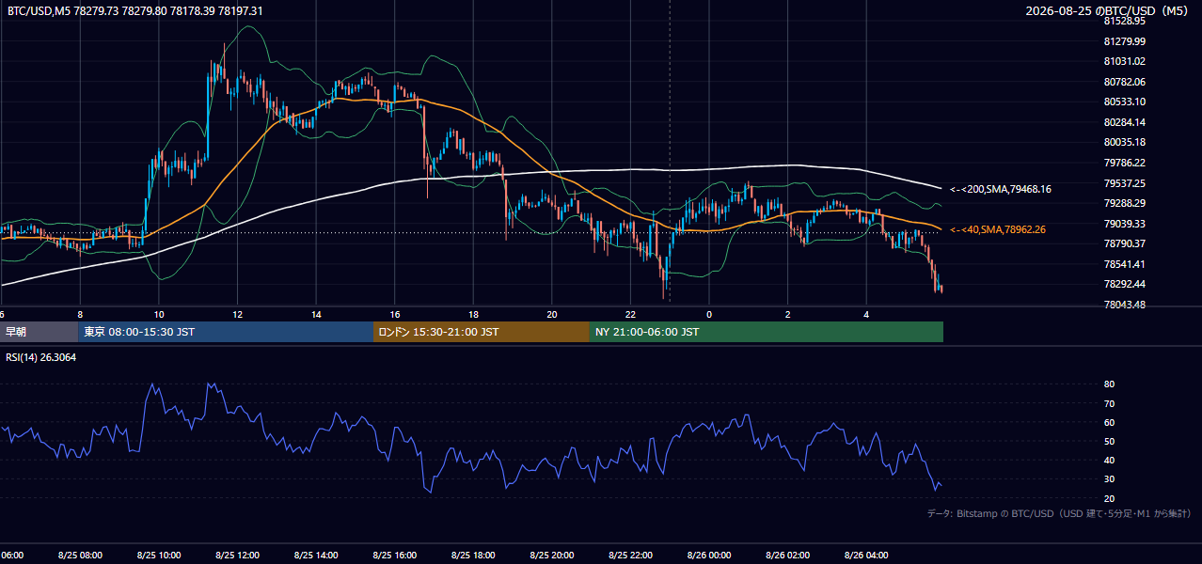Click price axis value 80782.06
The width and height of the screenshot is (1202, 564).
1124,82
